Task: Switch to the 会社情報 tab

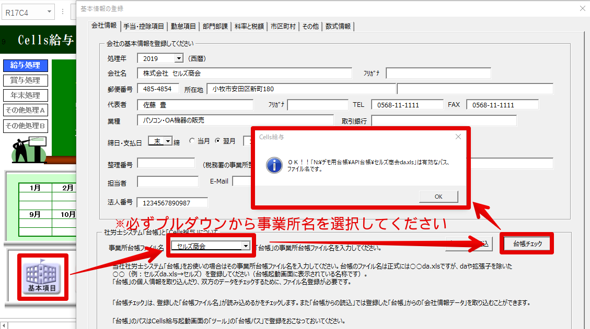Action: coord(104,26)
